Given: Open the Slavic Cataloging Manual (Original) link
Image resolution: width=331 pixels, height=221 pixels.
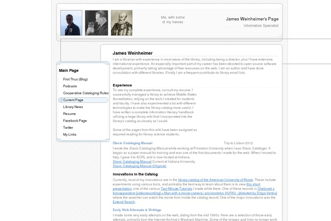Looking at the screenshot, I should (140, 166).
